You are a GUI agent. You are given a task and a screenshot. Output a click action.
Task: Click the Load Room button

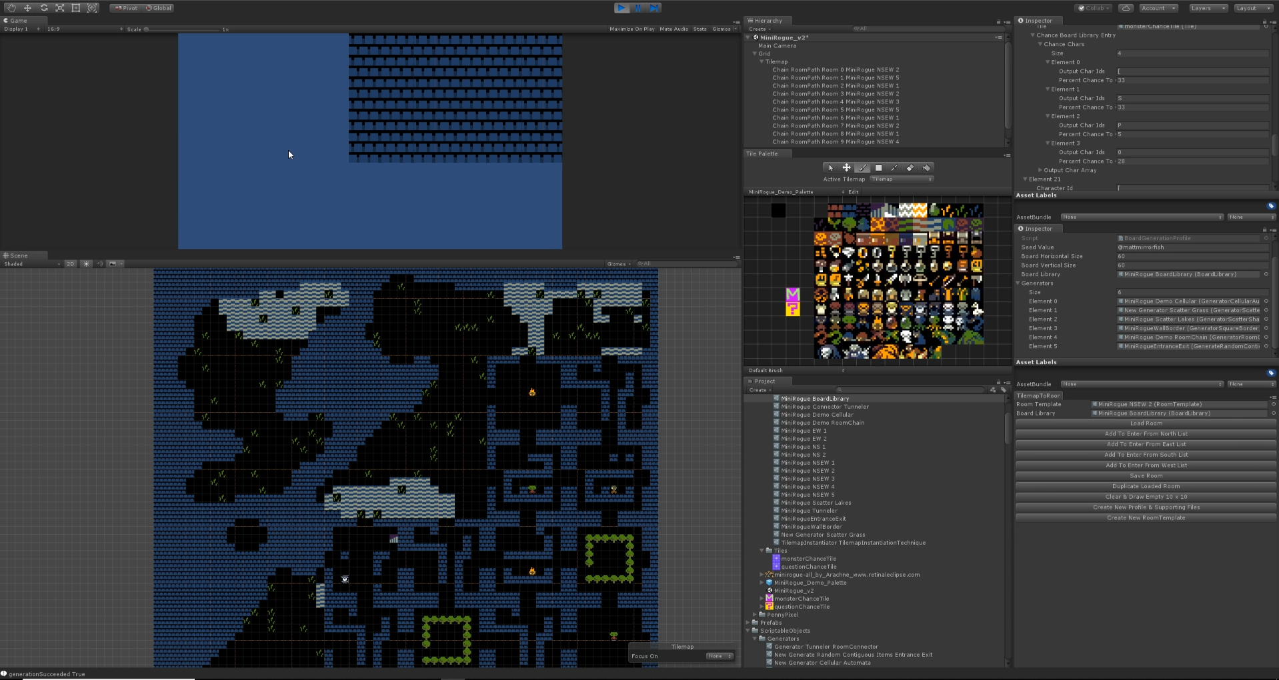click(1146, 423)
